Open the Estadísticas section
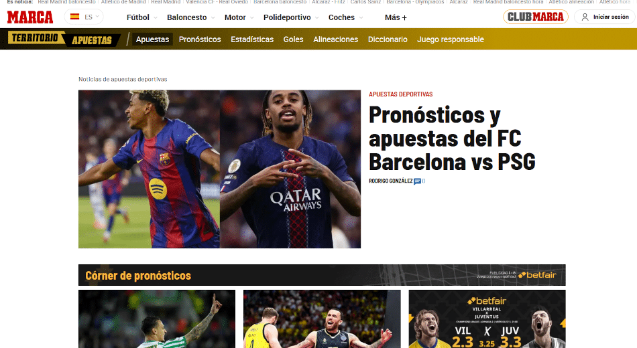This screenshot has height=348, width=637. (252, 39)
